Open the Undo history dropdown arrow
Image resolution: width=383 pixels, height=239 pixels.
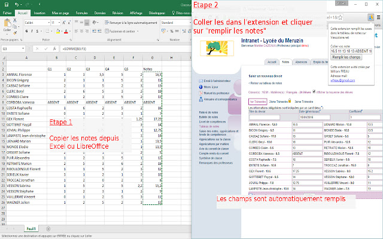click(x=21, y=5)
